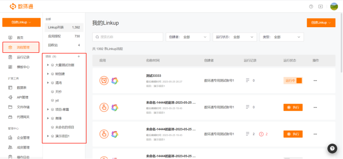
Task: Execute flow edited at 19:43
Action: [293, 134]
